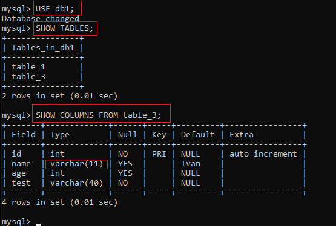This screenshot has width=336, height=226.
Task: Click the USE db1; command text
Action: (x=54, y=9)
